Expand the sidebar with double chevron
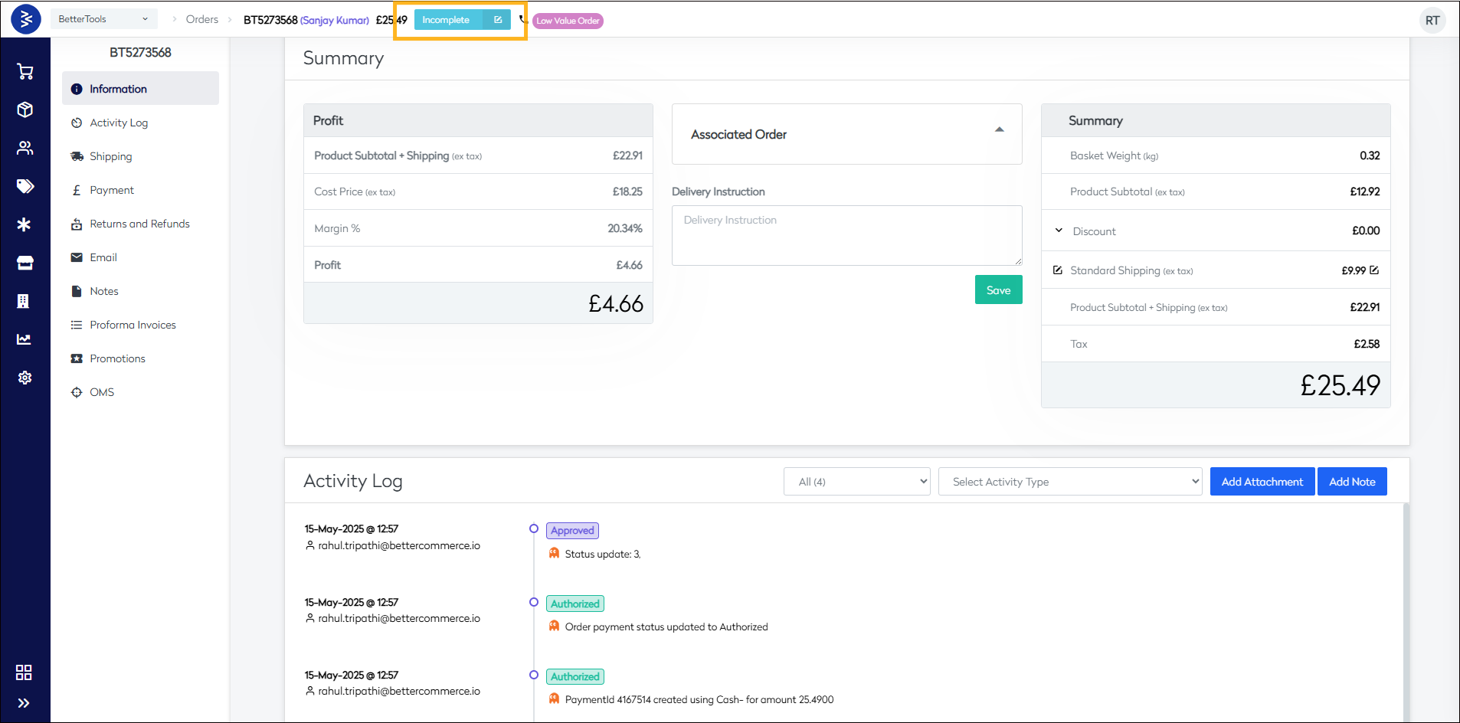1460x723 pixels. pos(24,703)
